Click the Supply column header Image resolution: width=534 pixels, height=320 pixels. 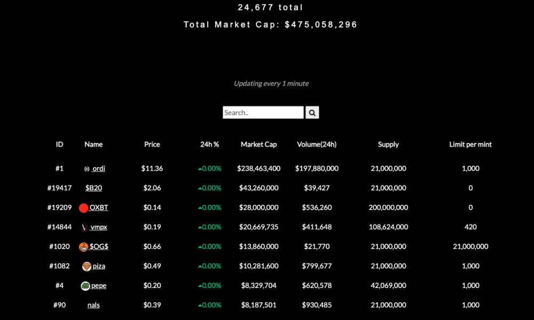click(x=388, y=144)
